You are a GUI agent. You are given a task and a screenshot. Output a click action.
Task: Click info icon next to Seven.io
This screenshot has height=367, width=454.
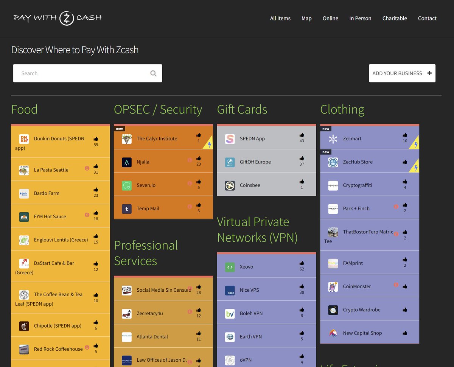coord(190,183)
